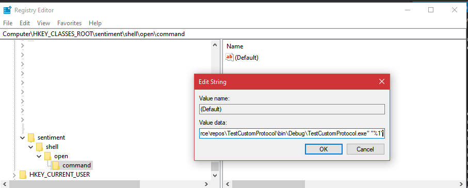
Task: Minimize the Registry Editor window
Action: [x=408, y=10]
